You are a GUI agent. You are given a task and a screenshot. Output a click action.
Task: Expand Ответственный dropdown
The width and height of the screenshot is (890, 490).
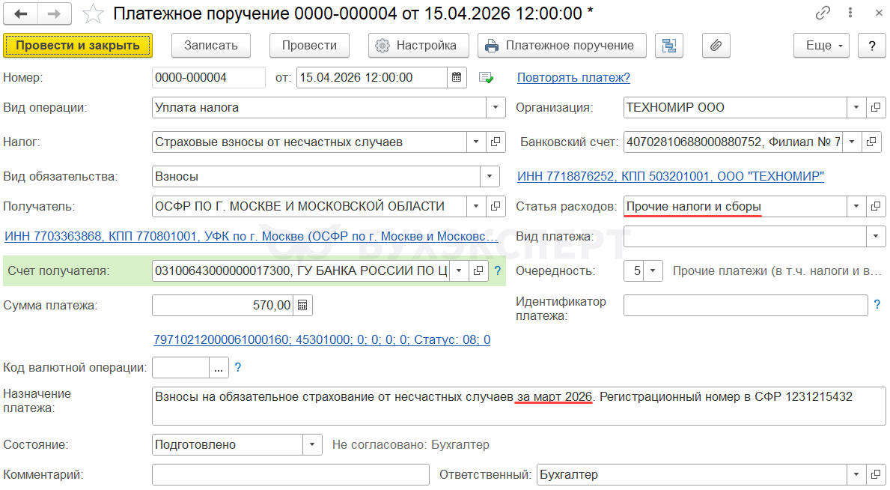pos(856,475)
